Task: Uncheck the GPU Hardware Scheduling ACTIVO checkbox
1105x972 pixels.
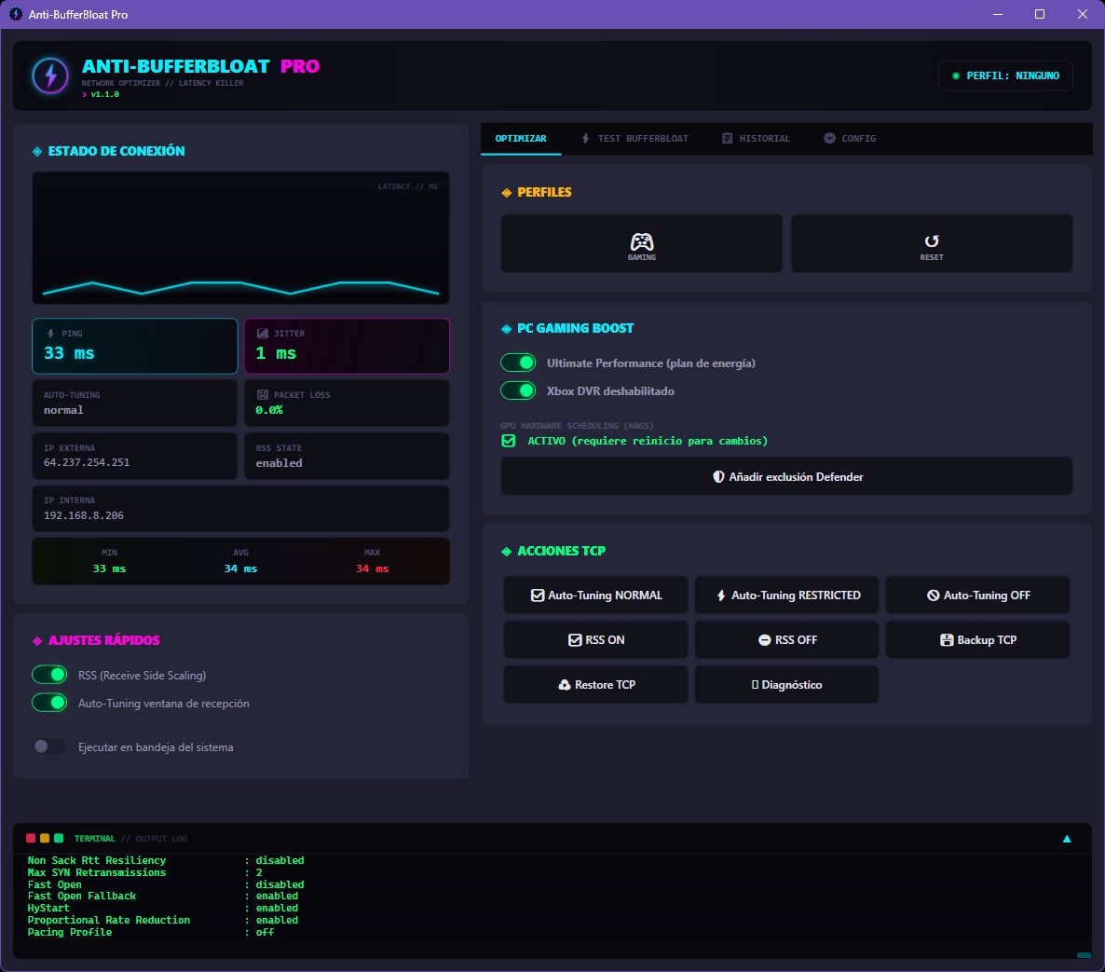Action: point(508,441)
